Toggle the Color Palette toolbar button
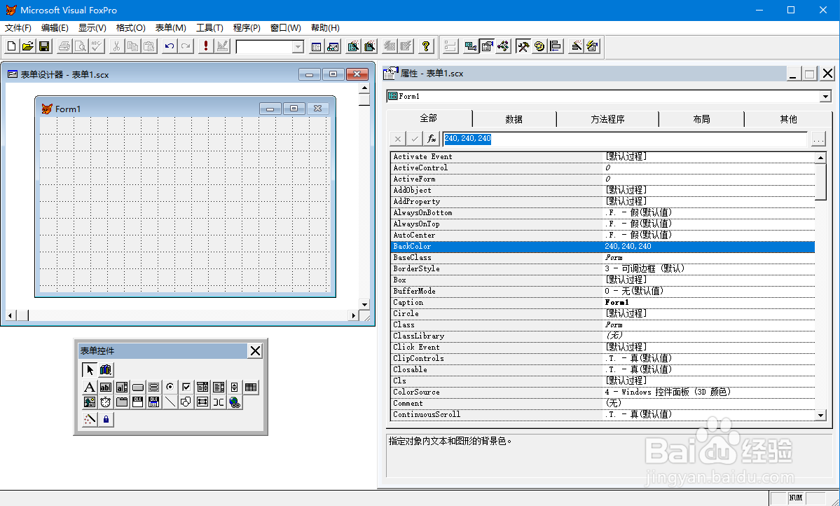The image size is (840, 506). (x=539, y=46)
